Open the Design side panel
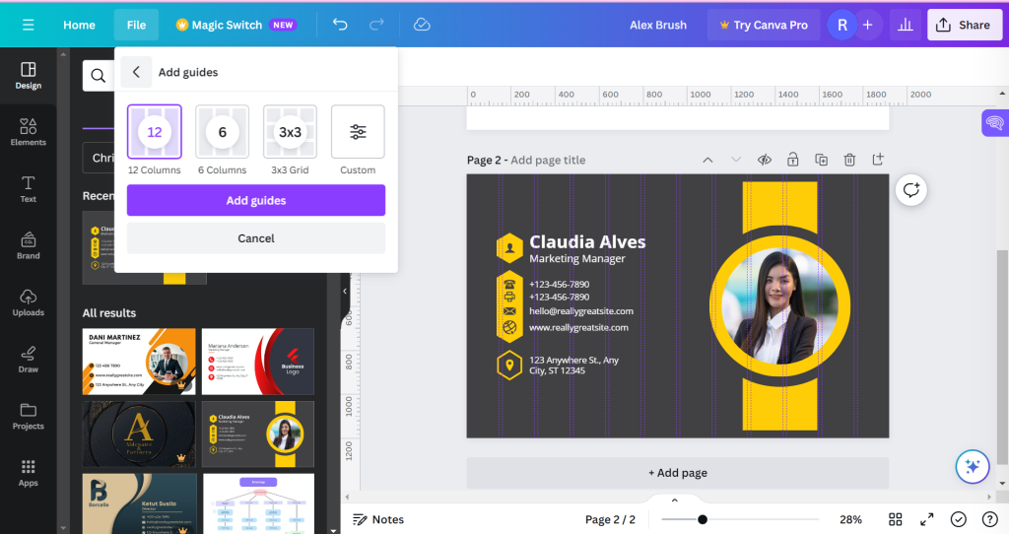Screen dimensions: 1009x534 click(x=29, y=76)
